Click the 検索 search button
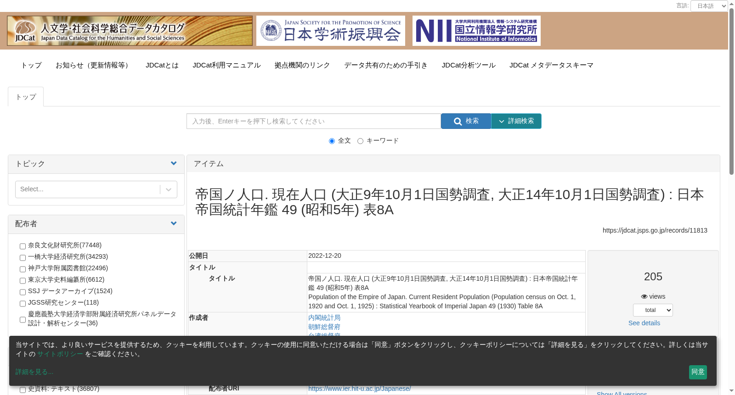 pos(466,121)
